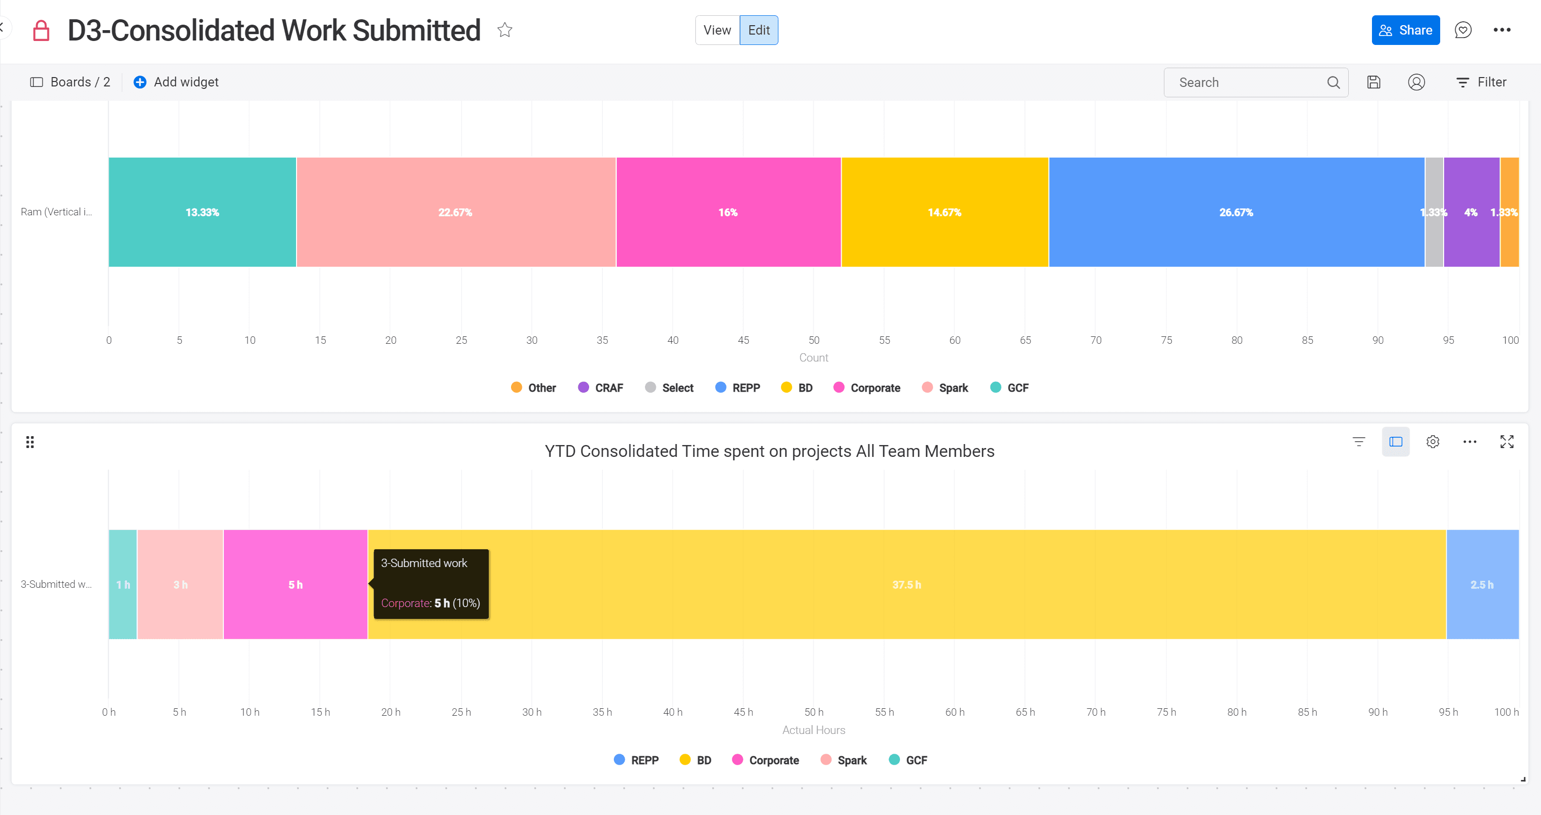The width and height of the screenshot is (1541, 815).
Task: Toggle the Corporate series in top legend
Action: pos(867,387)
